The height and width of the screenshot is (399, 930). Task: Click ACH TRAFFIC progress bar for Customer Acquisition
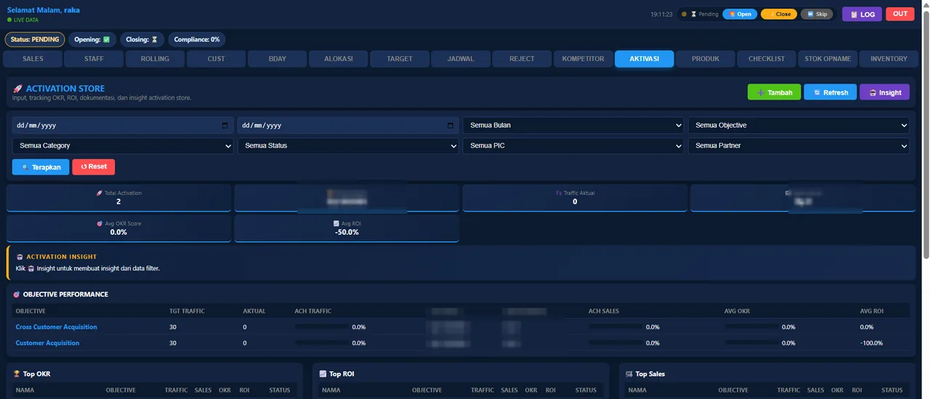(322, 343)
